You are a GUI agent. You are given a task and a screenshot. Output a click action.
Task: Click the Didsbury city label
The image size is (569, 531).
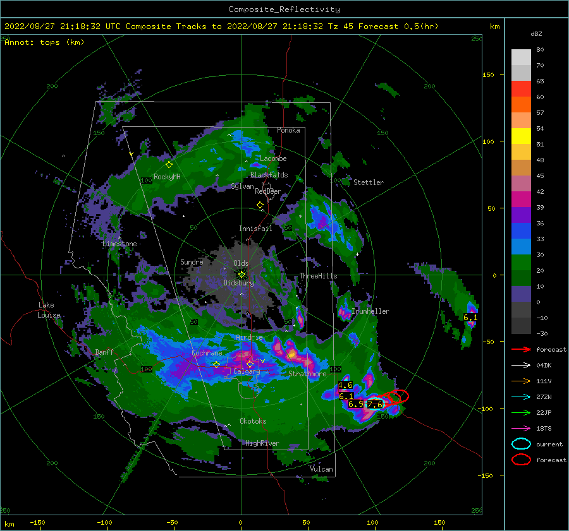tap(239, 283)
